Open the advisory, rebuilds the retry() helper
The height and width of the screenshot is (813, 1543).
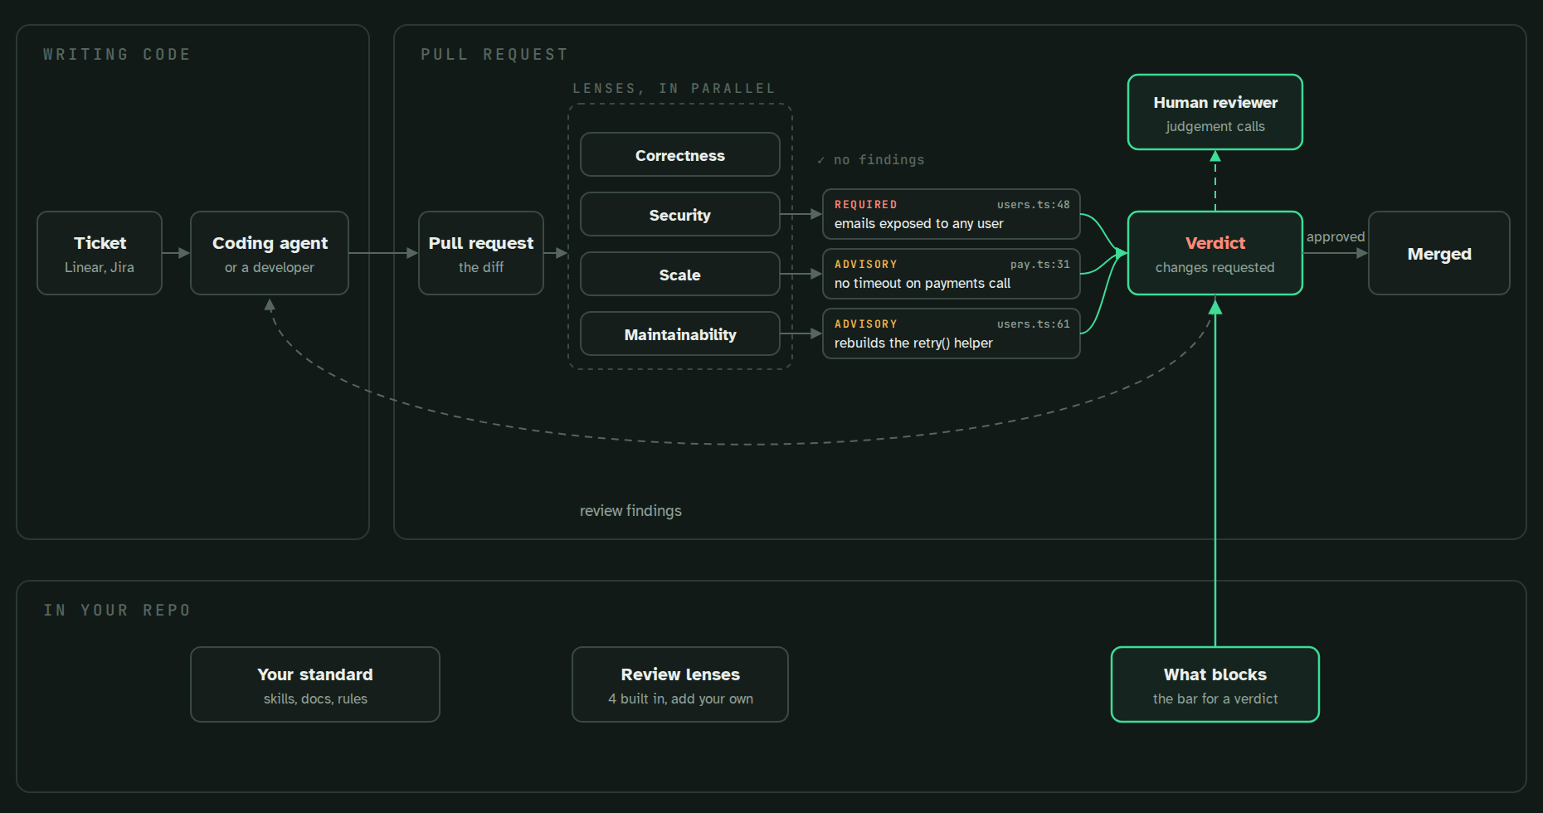[952, 333]
